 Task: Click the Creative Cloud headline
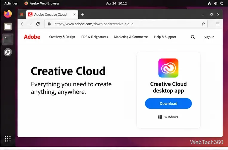pyautogui.click(x=68, y=71)
